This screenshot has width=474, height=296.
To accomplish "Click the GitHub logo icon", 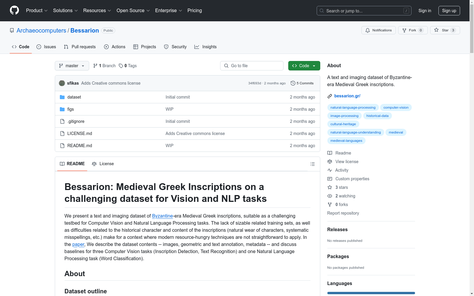I will pos(14,10).
